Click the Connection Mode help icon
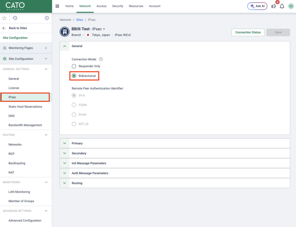Screen dimensions: 296x227 tap(101, 59)
